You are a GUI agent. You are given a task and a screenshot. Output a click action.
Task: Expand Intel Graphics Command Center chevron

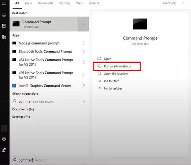[84, 85]
